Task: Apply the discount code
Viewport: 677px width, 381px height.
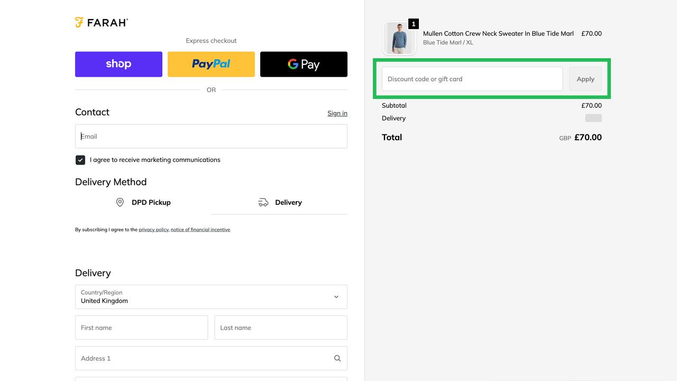Action: 585,78
